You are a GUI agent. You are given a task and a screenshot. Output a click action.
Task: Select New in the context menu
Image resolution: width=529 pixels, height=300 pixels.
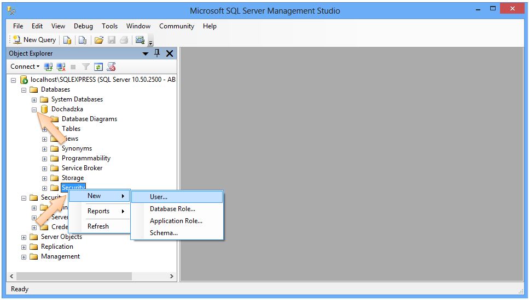tap(99, 196)
